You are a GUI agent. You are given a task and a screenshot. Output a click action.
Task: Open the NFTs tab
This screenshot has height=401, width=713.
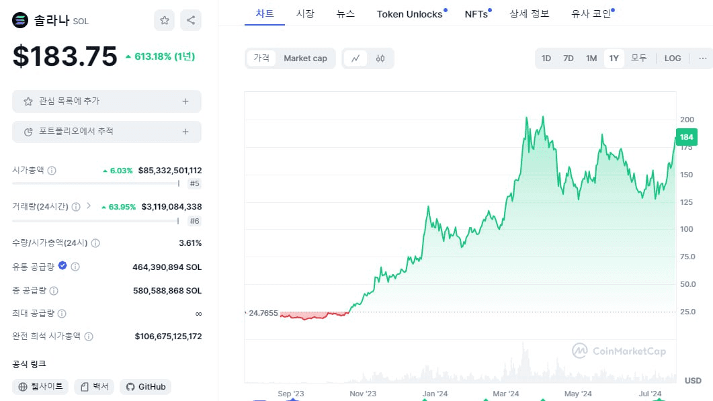pos(476,14)
